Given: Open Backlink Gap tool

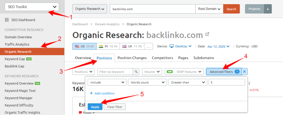Looking at the screenshot, I should point(14,66).
